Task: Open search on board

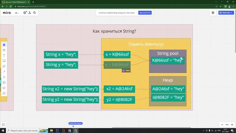Action: tap(34, 13)
